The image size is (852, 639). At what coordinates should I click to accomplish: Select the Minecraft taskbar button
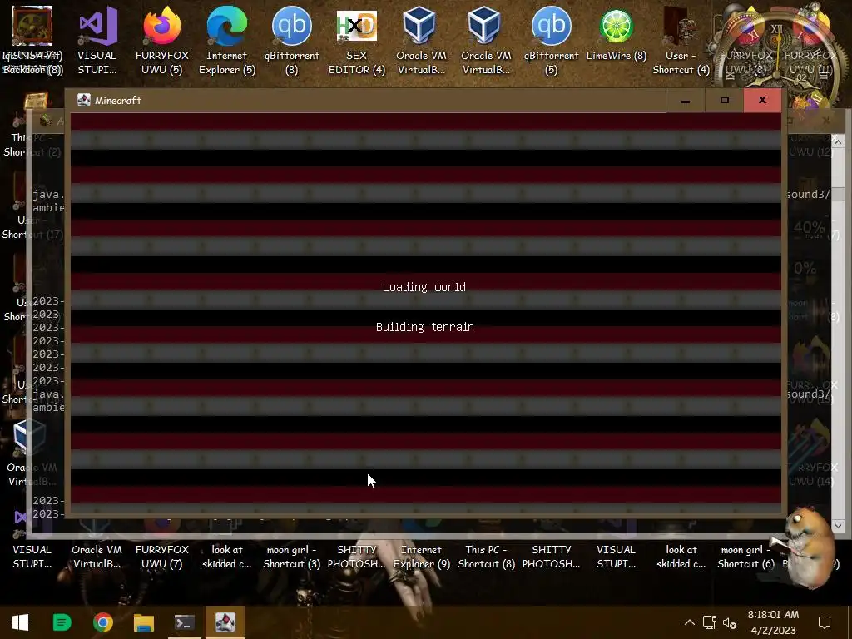pos(225,622)
